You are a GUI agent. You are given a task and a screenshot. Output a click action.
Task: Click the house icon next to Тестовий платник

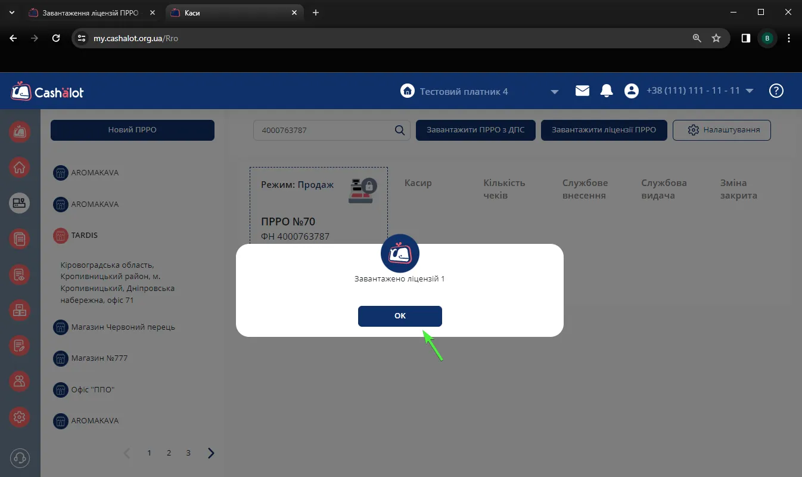tap(408, 91)
